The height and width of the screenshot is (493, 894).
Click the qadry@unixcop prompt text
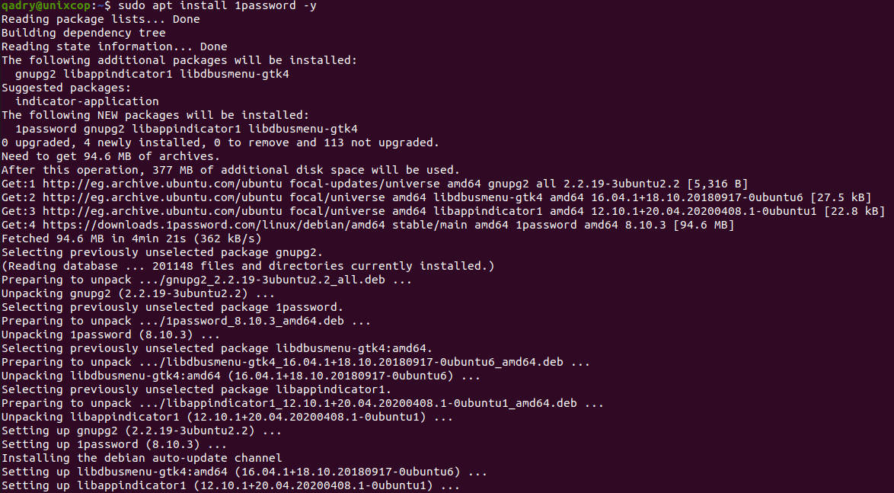pyautogui.click(x=46, y=5)
